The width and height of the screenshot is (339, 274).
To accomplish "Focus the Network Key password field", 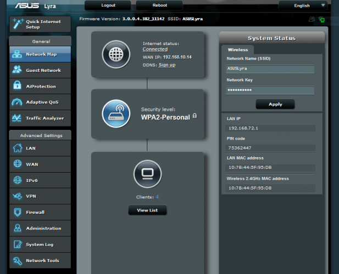I will pos(270,90).
